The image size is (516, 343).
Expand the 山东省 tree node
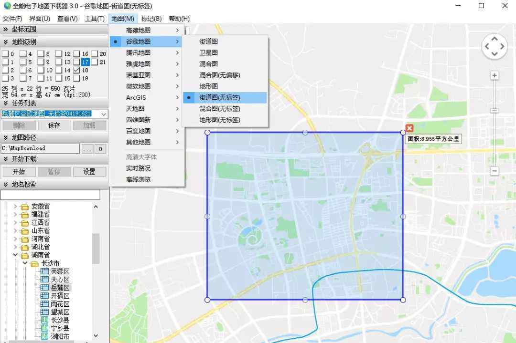pos(15,230)
